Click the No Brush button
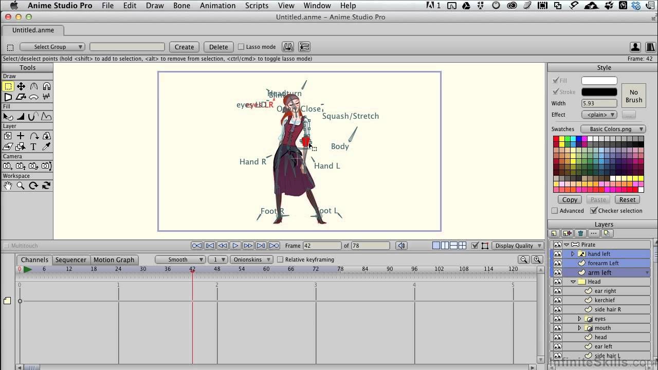 tap(634, 96)
